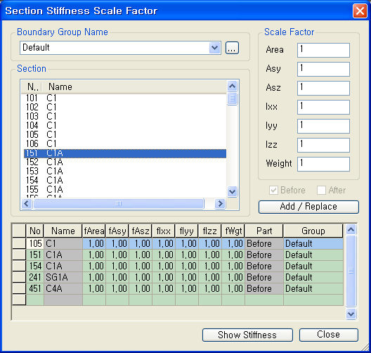The image size is (371, 353).
Task: Click the section list scroll down arrow
Action: coord(232,191)
